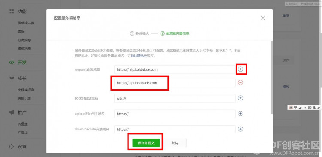Viewport: 322px width, 157px height.
Task: Open 成长 section in sidebar
Action: point(22,78)
